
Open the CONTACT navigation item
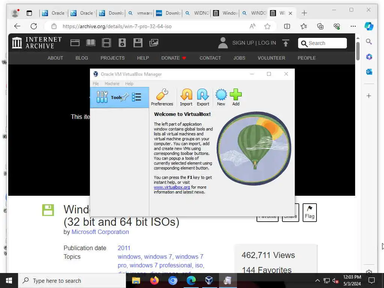click(x=210, y=58)
